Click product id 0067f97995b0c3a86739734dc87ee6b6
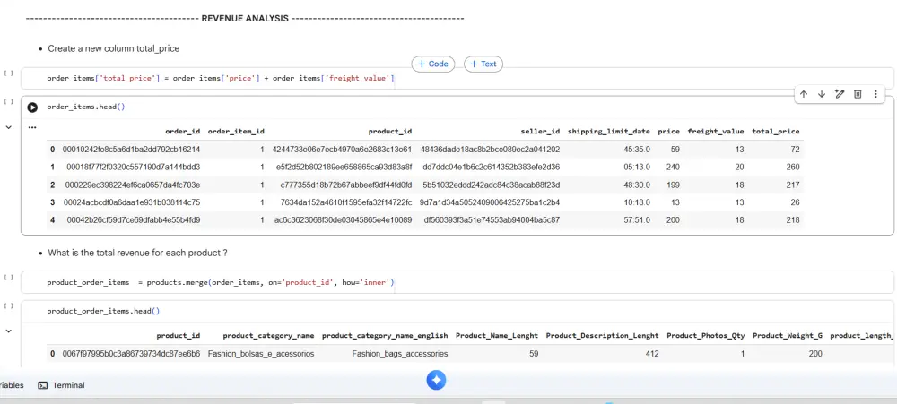 click(131, 355)
